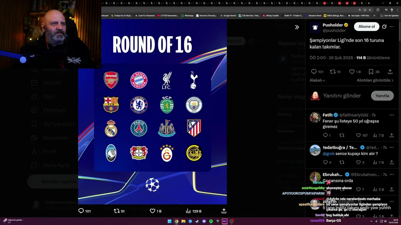Open 'Electronic Diversity' bookmark
Image resolution: width=401 pixels, height=225 pixels.
point(206,15)
